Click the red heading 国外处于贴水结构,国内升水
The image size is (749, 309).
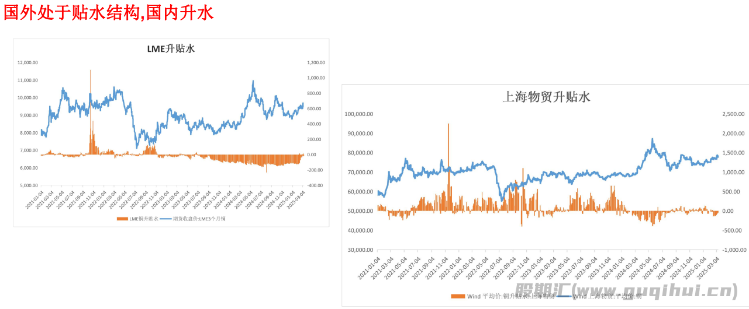tap(109, 12)
